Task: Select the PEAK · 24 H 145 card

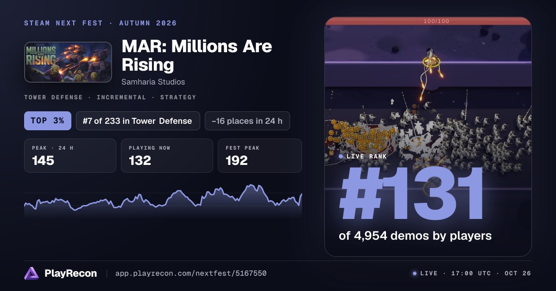Action: (x=70, y=156)
